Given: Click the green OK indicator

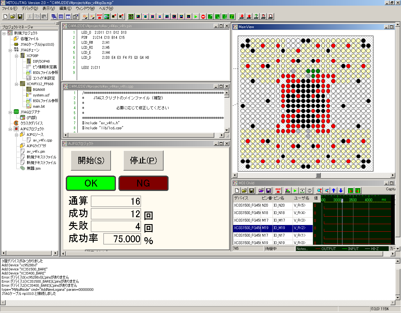Looking at the screenshot, I should [91, 183].
